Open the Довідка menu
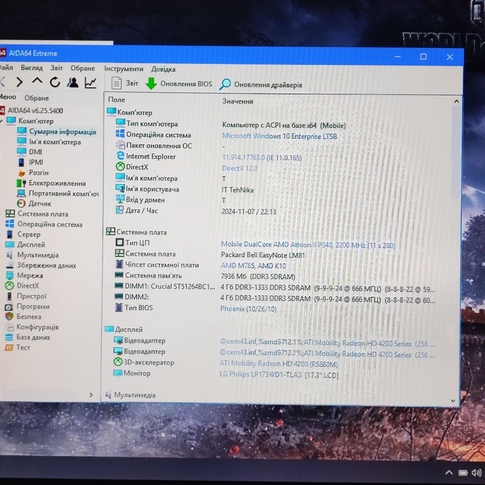485x485 pixels. coord(163,69)
